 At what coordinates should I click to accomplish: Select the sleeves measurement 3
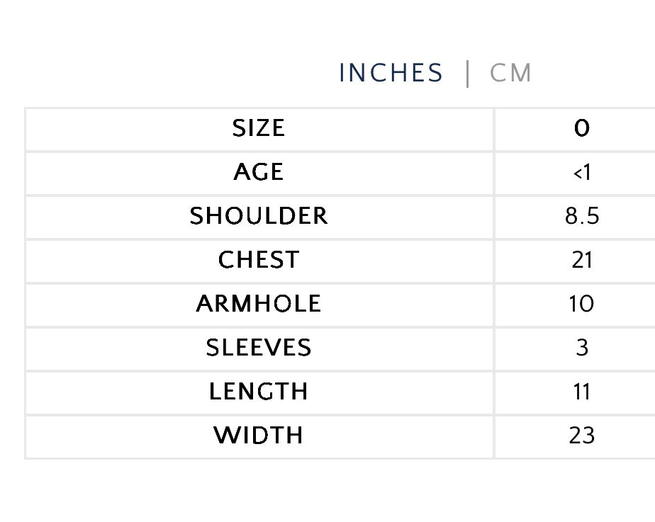pyautogui.click(x=582, y=348)
